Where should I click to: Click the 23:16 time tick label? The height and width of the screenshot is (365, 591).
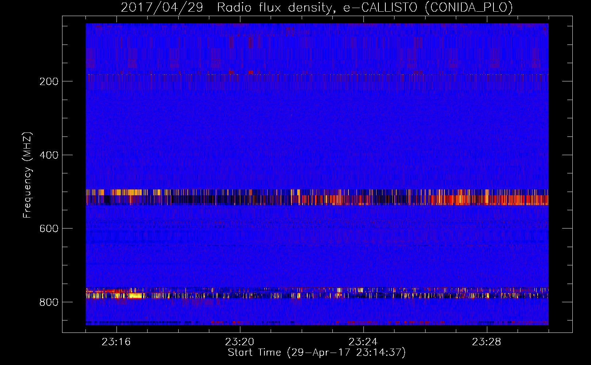116,342
